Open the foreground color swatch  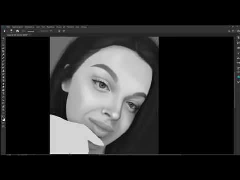coord(3,118)
